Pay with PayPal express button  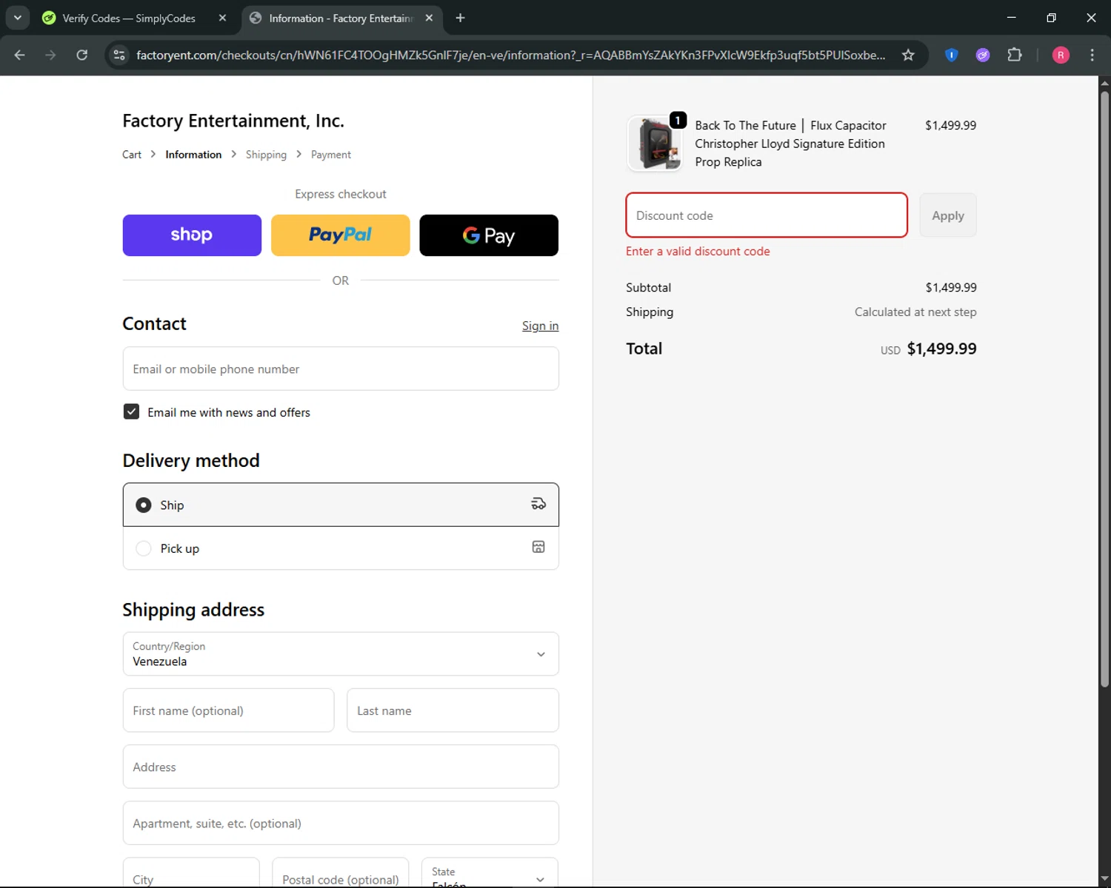(x=341, y=235)
